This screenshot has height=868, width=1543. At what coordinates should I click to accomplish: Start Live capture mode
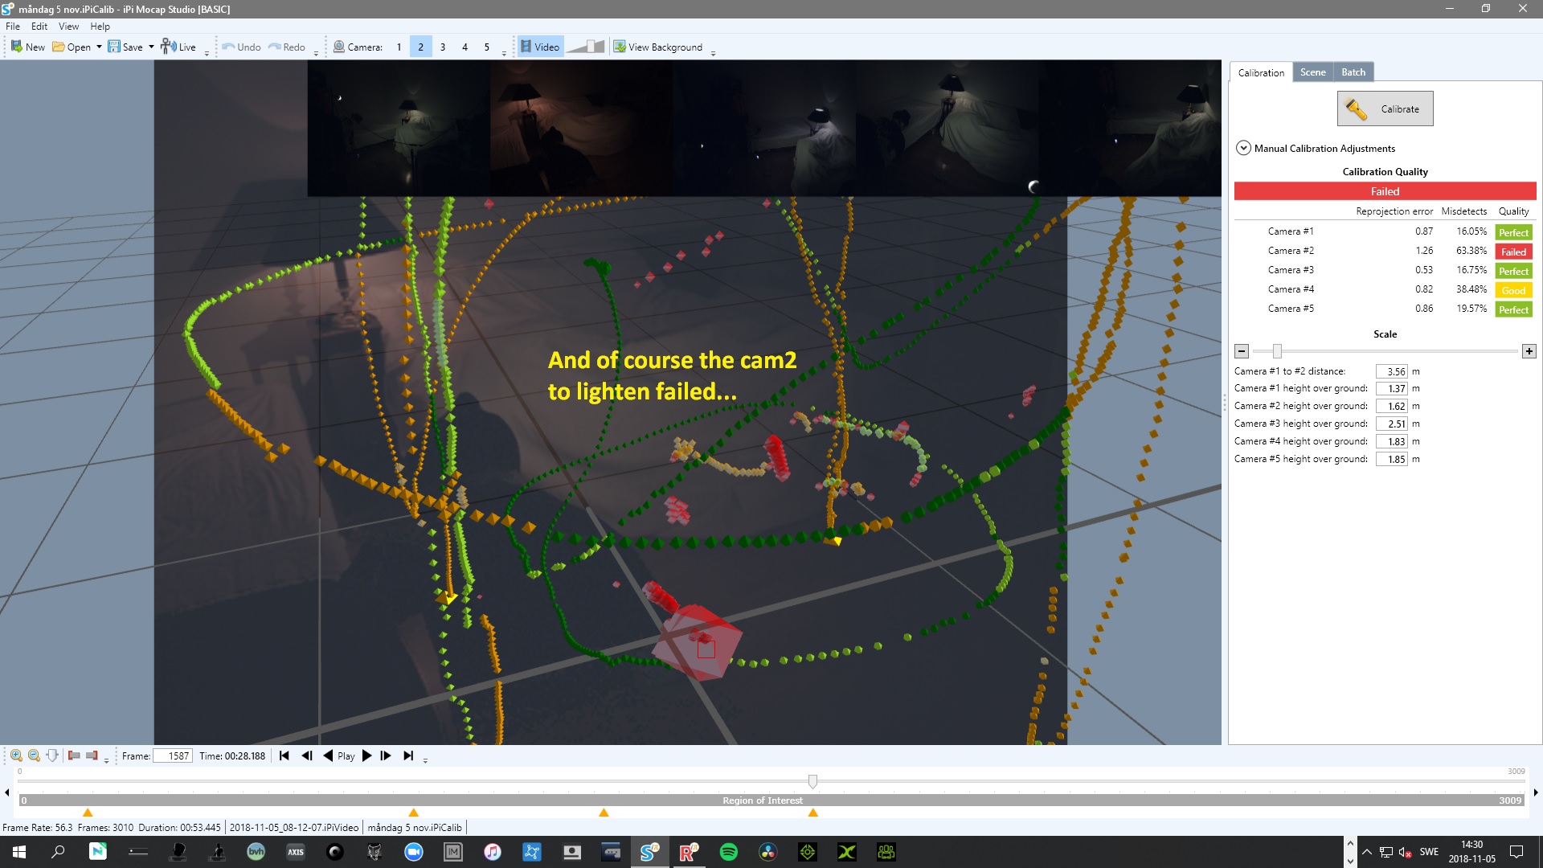pos(178,47)
